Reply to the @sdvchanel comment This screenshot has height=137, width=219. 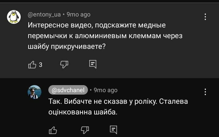click(x=113, y=130)
